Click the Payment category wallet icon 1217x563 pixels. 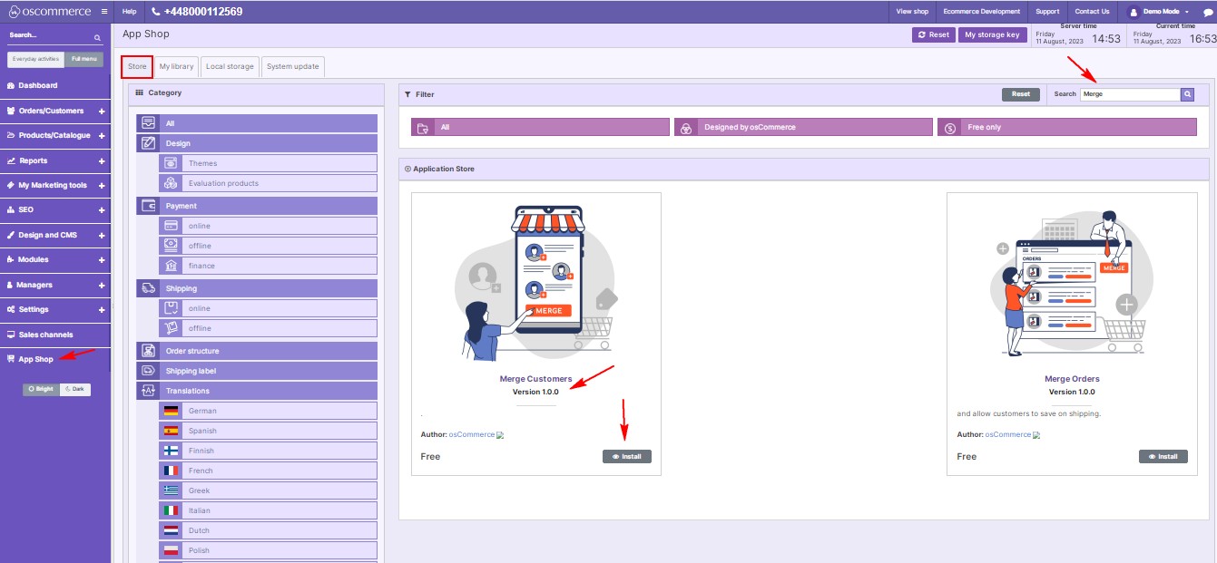(148, 206)
